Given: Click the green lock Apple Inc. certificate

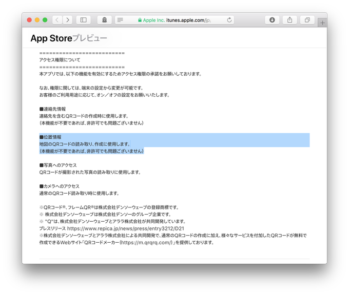Looking at the screenshot, I should [x=151, y=20].
